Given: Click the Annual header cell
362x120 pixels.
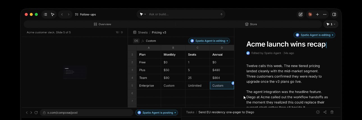Looking at the screenshot, I should tap(222, 55).
